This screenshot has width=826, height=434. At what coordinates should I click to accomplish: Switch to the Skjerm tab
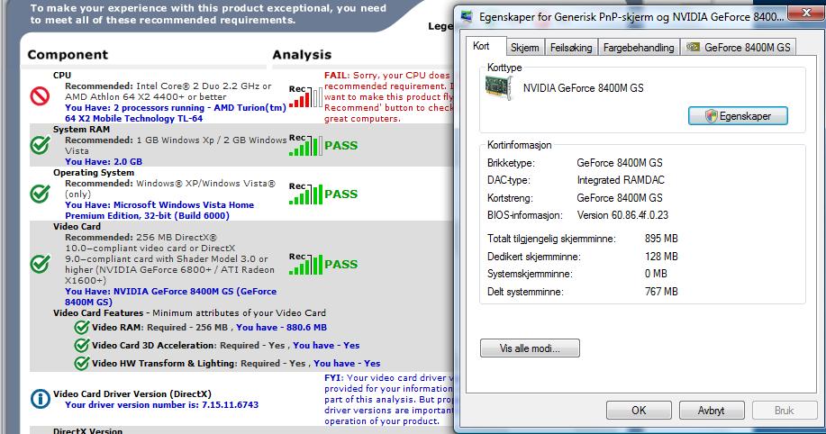tap(524, 48)
